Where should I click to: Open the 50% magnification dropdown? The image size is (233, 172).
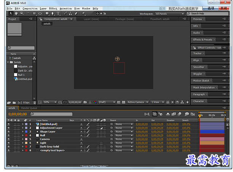point(50,102)
